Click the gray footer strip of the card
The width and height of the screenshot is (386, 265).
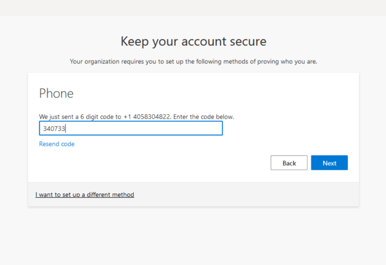257,194
